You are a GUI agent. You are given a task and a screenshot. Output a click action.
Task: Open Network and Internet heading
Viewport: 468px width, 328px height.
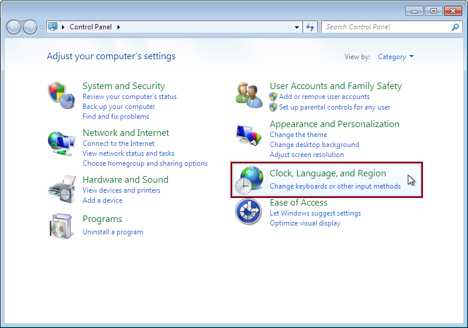pos(126,132)
